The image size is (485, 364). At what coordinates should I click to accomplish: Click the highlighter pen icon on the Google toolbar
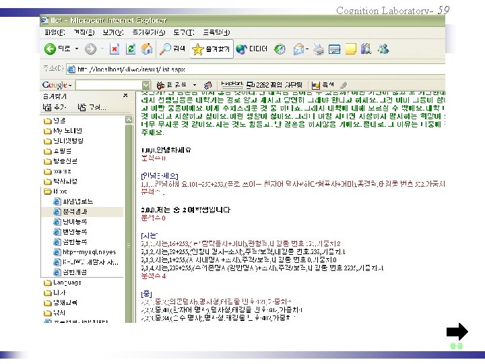pyautogui.click(x=344, y=85)
